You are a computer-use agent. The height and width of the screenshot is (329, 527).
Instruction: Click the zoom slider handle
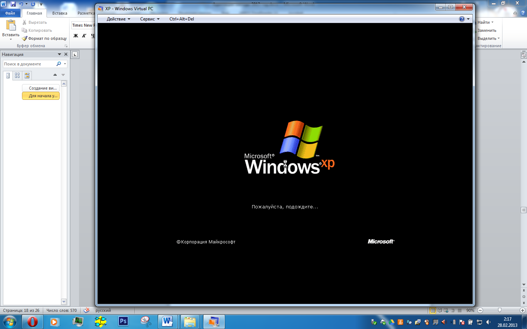pos(500,310)
